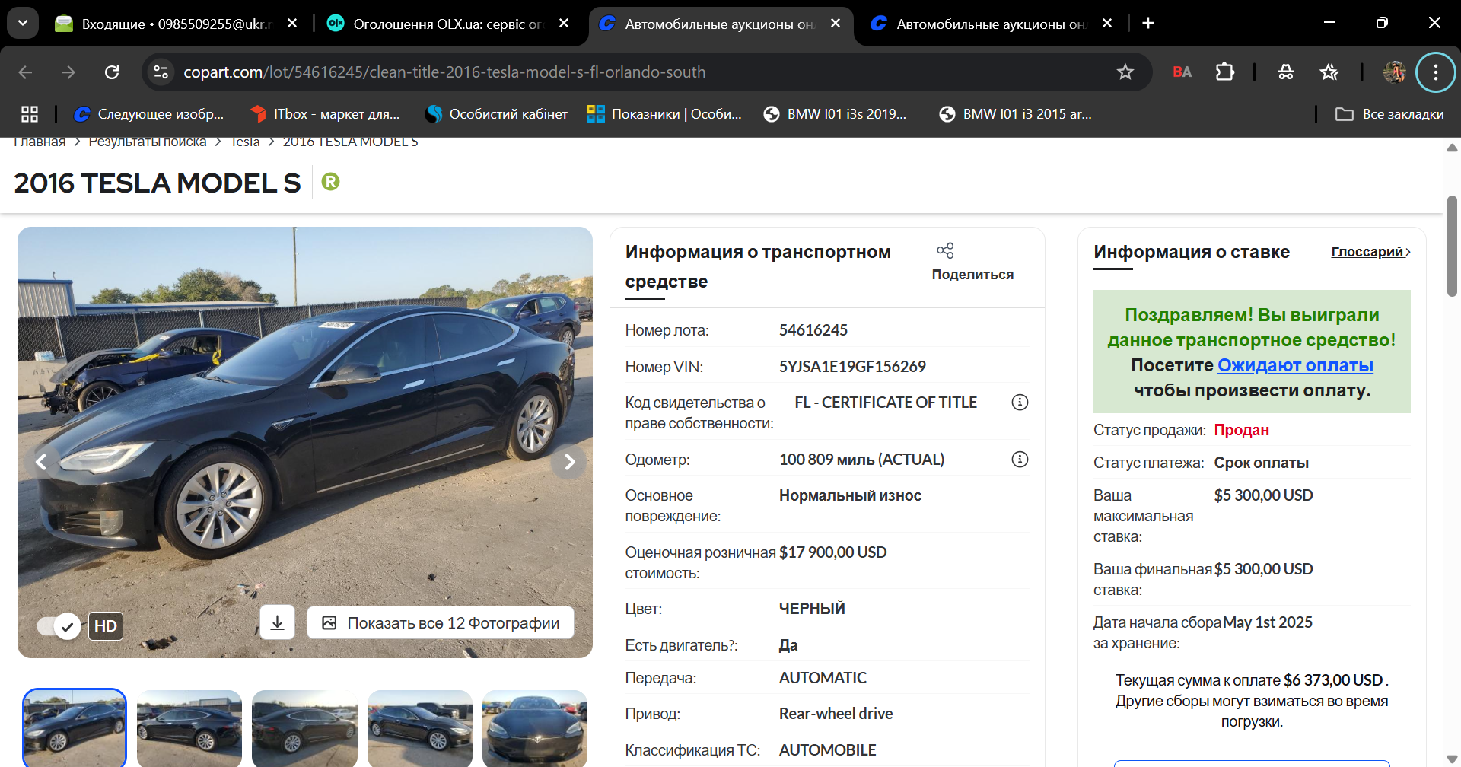Screen dimensions: 1461x767
Task: Click Показать все 12 Фотографии button
Action: pyautogui.click(x=441, y=623)
